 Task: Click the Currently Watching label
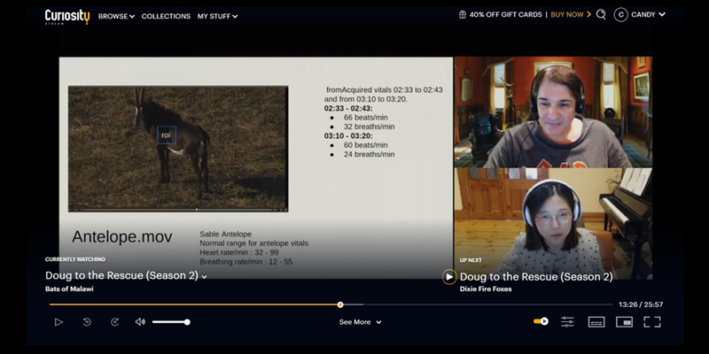(75, 259)
